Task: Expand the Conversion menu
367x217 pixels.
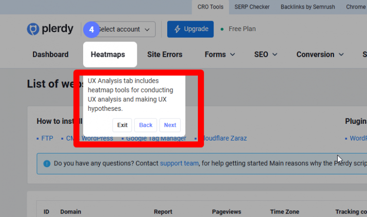Action: (320, 54)
